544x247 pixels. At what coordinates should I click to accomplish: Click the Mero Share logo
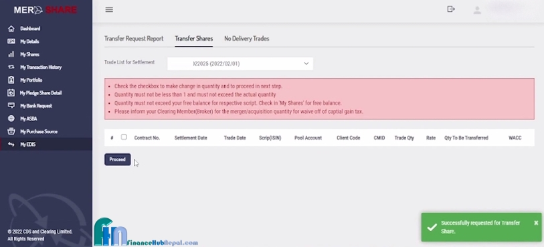(x=46, y=10)
